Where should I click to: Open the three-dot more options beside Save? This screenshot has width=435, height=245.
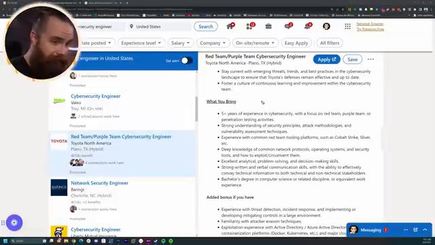click(x=370, y=59)
